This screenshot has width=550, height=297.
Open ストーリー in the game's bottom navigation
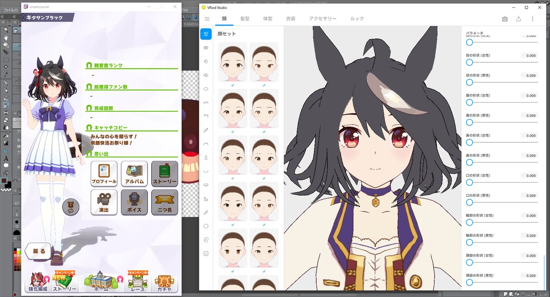[65, 281]
